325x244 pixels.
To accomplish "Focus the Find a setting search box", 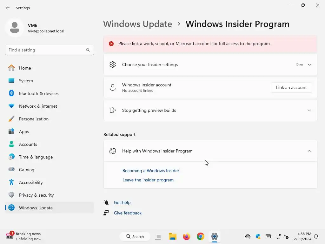I will point(49,50).
